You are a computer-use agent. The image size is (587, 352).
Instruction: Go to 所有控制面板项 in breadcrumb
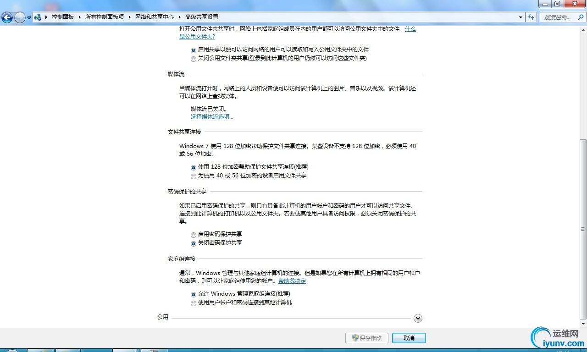click(105, 17)
